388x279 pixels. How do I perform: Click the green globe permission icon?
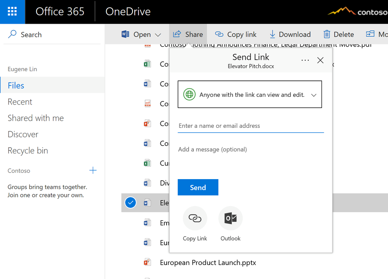pos(189,94)
